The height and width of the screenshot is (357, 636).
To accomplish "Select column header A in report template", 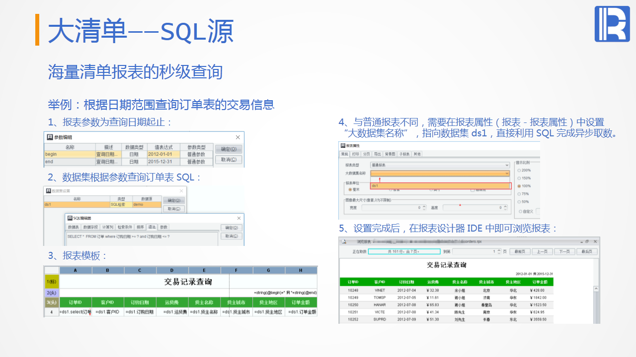I will click(x=76, y=270).
